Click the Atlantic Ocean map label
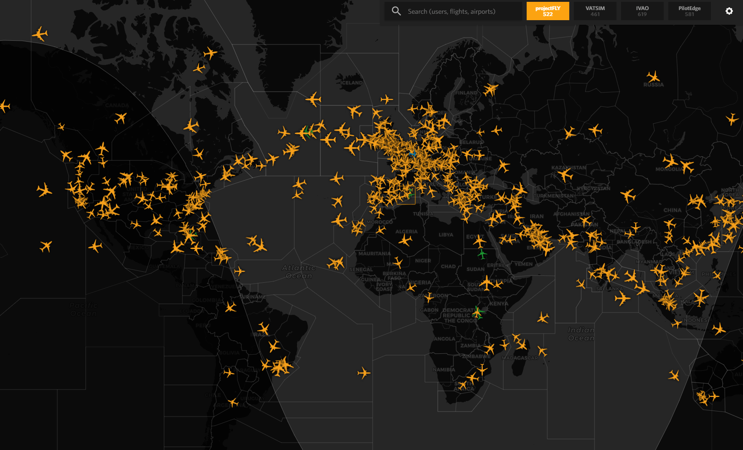 tap(299, 272)
